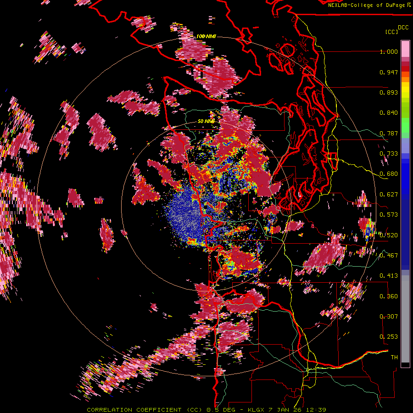
Task: Click the gray bottom segment of color bar
Action: point(405,319)
